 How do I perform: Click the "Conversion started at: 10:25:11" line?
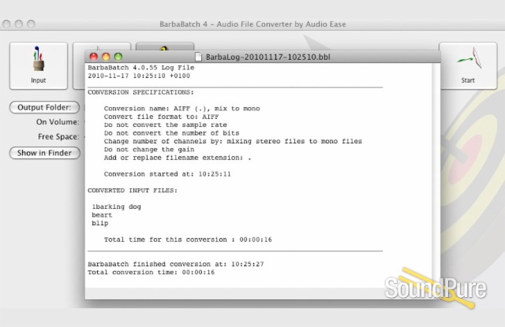(167, 173)
